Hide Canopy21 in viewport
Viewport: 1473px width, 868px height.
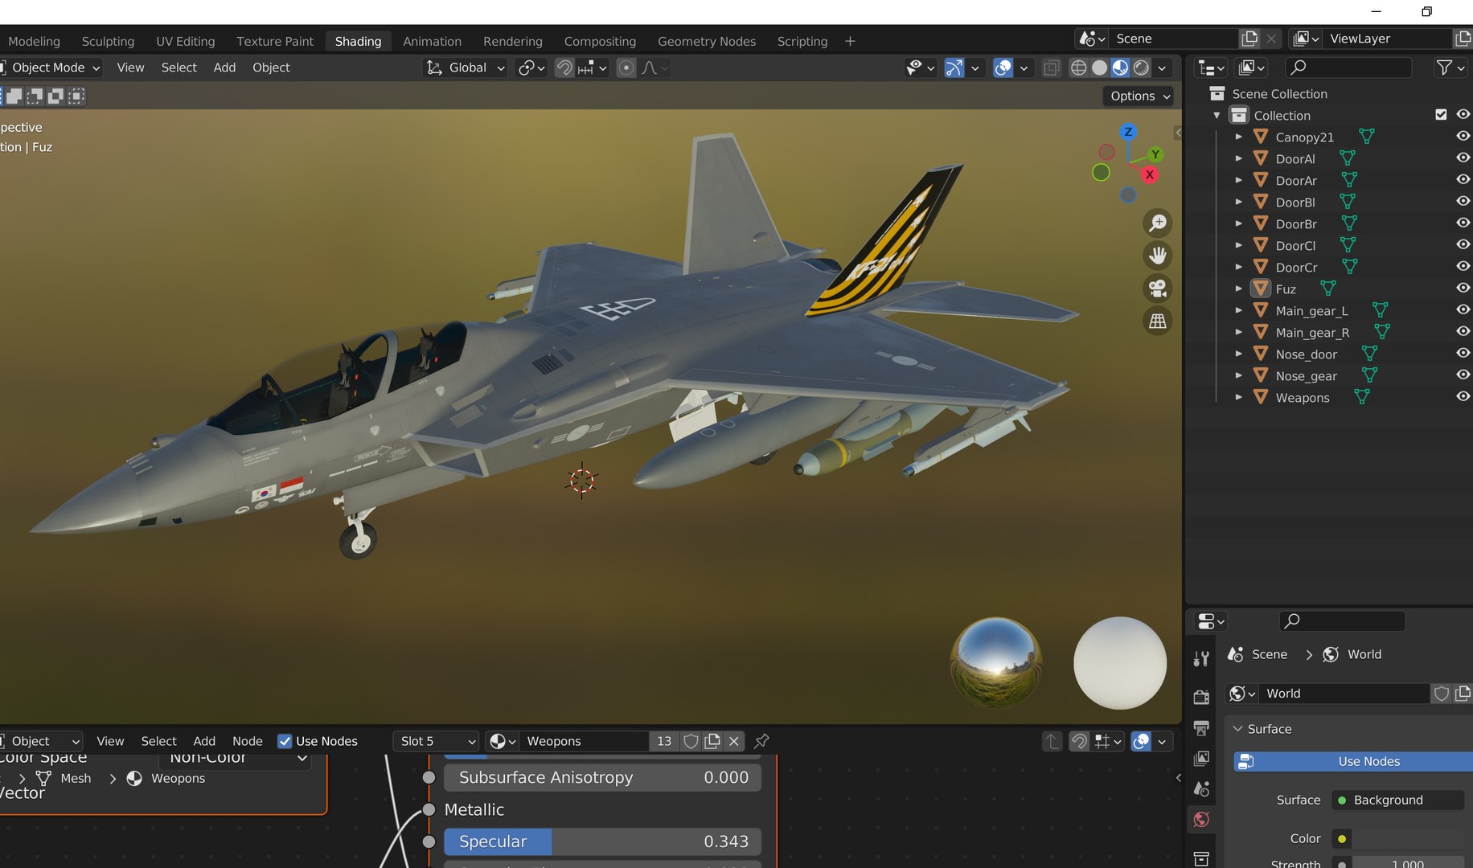[x=1463, y=137]
